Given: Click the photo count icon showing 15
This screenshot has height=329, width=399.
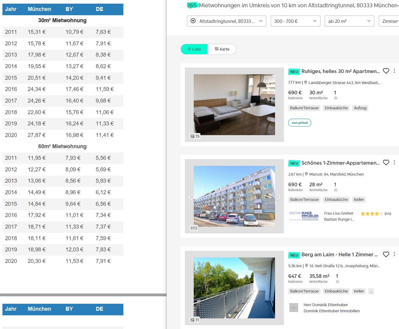Looking at the screenshot, I should (192, 136).
